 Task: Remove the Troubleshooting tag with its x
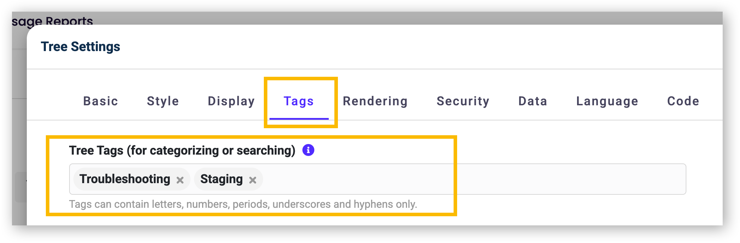(x=180, y=180)
